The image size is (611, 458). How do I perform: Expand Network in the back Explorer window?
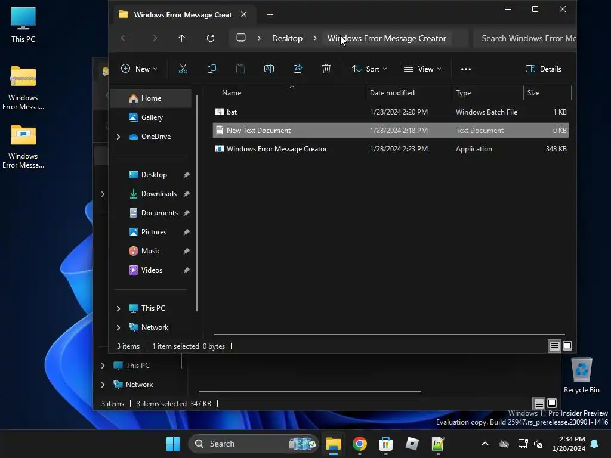pyautogui.click(x=103, y=385)
